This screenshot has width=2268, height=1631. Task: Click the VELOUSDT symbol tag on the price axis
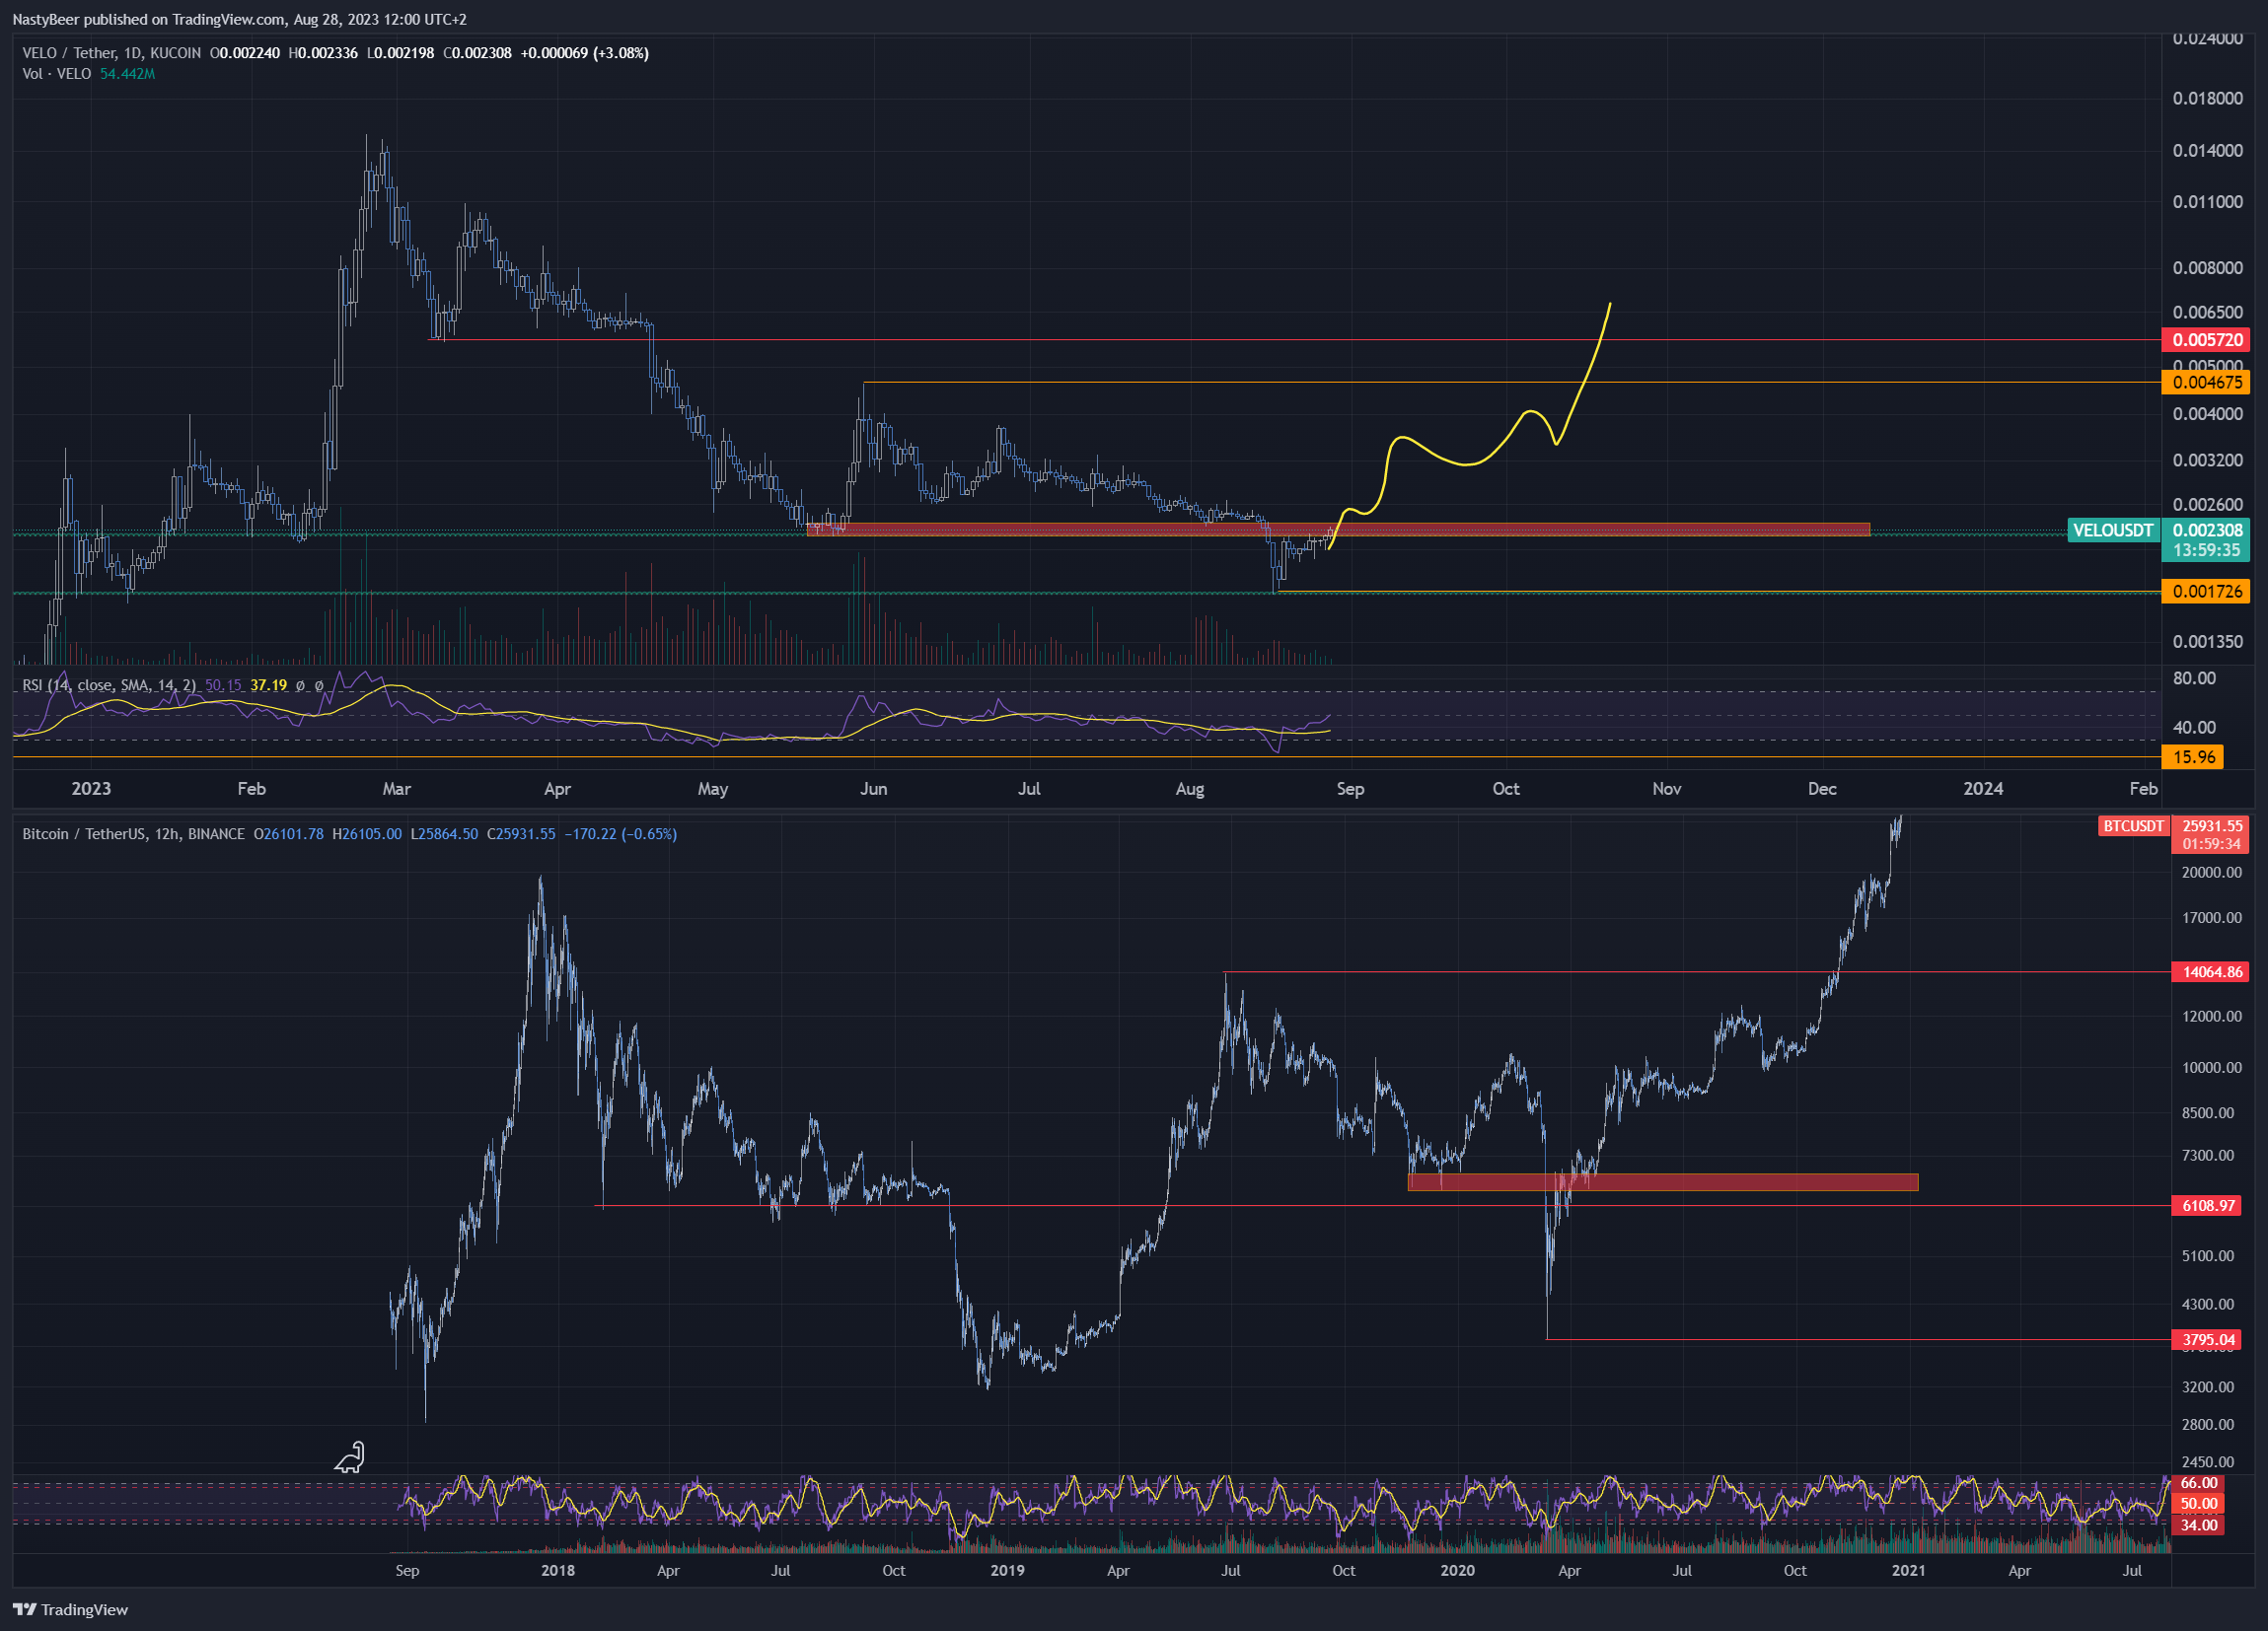pos(2113,531)
